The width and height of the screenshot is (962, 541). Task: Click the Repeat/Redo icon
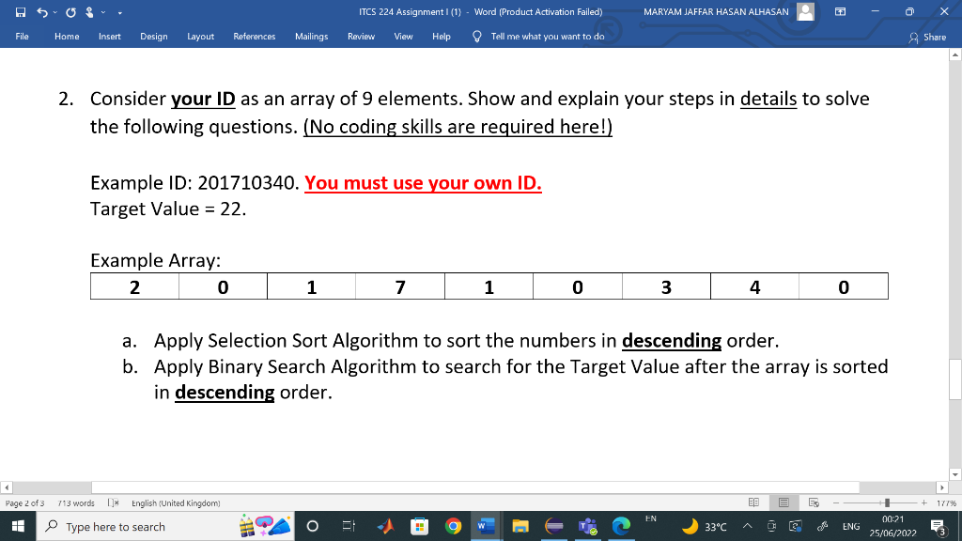tap(69, 11)
